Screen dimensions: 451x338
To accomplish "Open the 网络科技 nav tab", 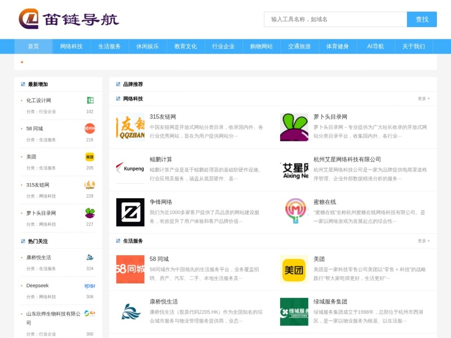I will (72, 46).
